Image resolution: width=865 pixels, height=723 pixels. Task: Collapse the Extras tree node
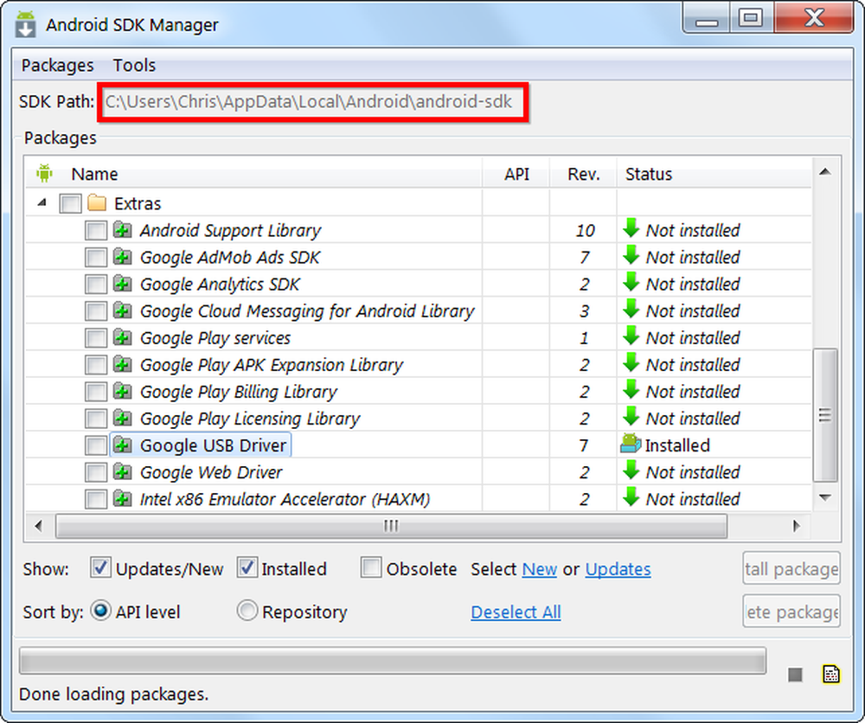coord(42,202)
